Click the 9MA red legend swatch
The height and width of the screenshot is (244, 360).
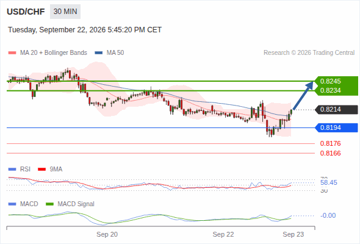(x=41, y=170)
